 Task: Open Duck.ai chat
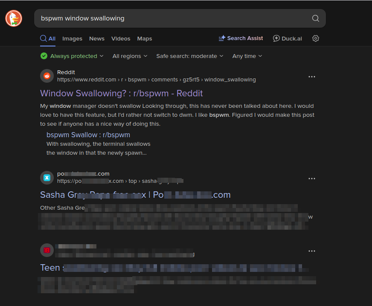287,38
